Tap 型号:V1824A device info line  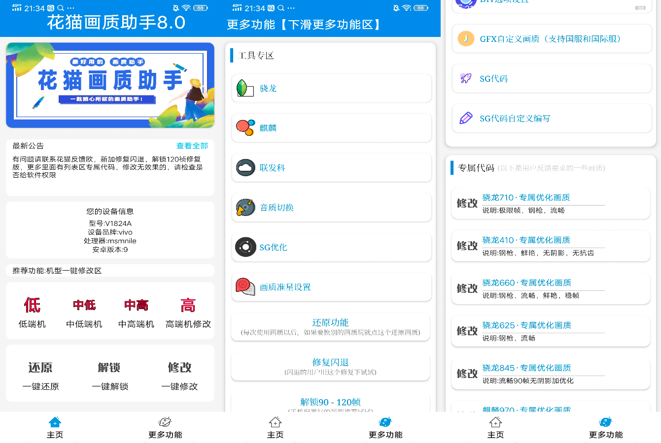110,223
